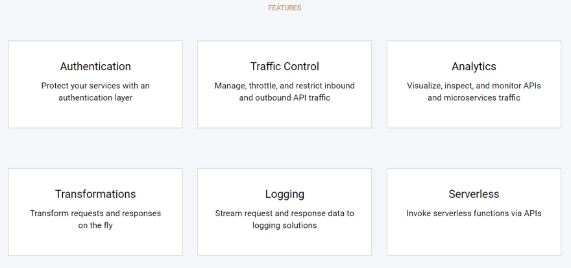Open the Traffic Control feature card
The image size is (571, 268).
[284, 84]
